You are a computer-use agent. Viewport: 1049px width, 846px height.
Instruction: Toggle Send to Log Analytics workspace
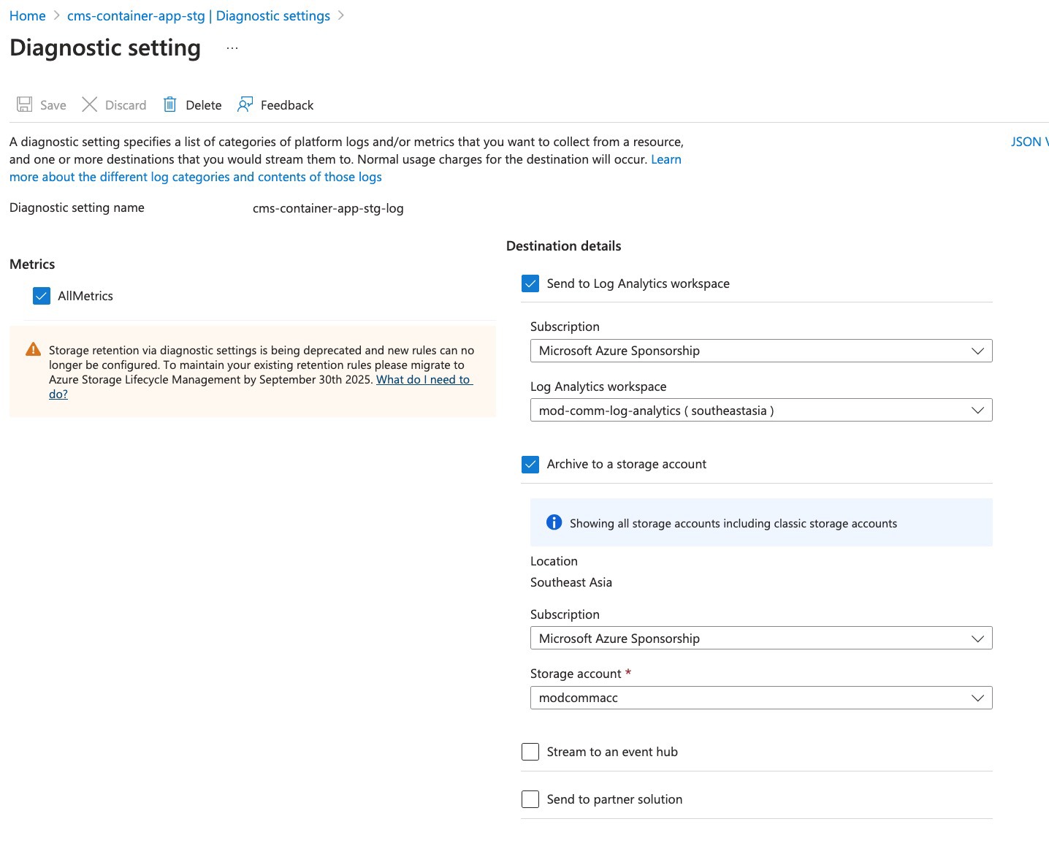pyautogui.click(x=530, y=283)
